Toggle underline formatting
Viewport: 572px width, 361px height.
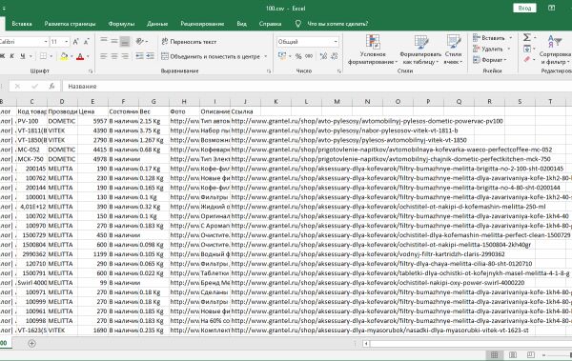point(23,56)
